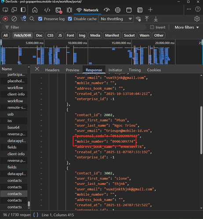Open more tools plus button
The width and height of the screenshot is (203, 219).
tap(150, 10)
